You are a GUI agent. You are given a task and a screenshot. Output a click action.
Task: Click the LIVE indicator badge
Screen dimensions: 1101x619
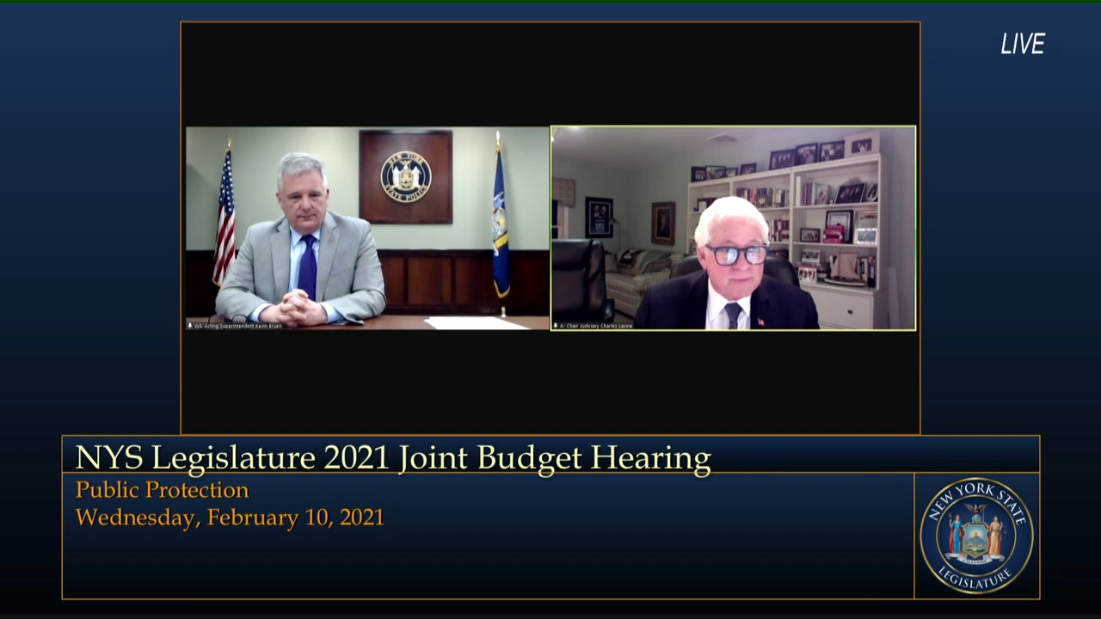1022,45
